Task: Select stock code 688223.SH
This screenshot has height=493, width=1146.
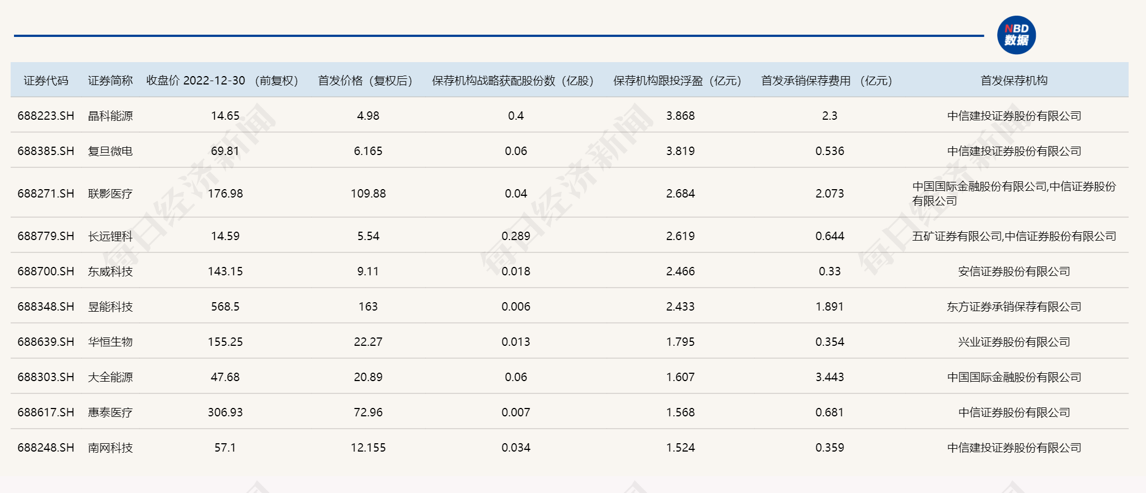Action: click(x=46, y=116)
